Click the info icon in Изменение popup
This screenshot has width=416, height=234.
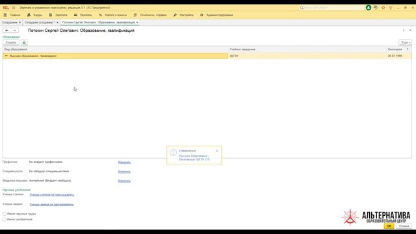click(x=173, y=152)
